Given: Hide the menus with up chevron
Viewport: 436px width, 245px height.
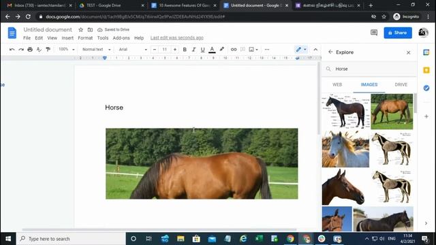Looking at the screenshot, I should pyautogui.click(x=315, y=50).
